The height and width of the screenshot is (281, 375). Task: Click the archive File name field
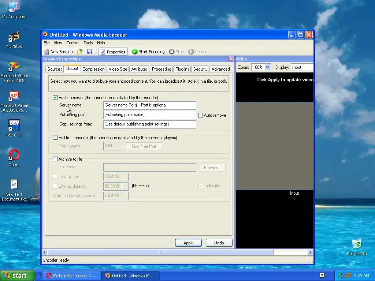coord(150,167)
